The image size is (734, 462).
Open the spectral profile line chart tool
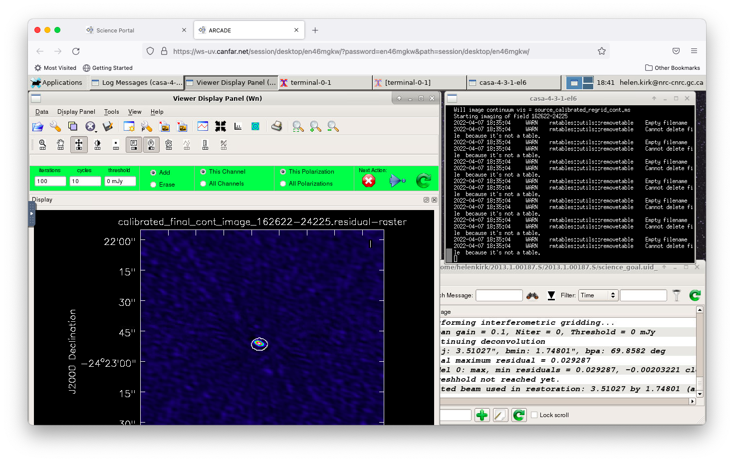203,127
